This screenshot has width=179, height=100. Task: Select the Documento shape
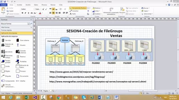point(22,76)
